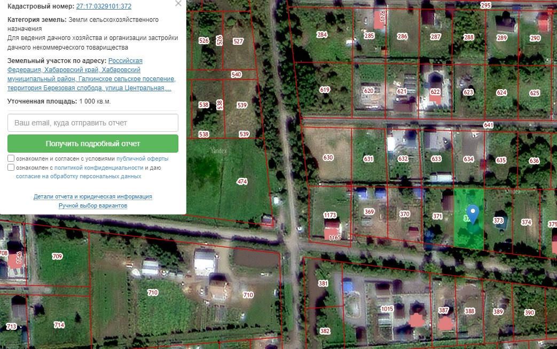557x349 pixels.
Task: Select parcel 620 on the map
Action: click(x=368, y=91)
